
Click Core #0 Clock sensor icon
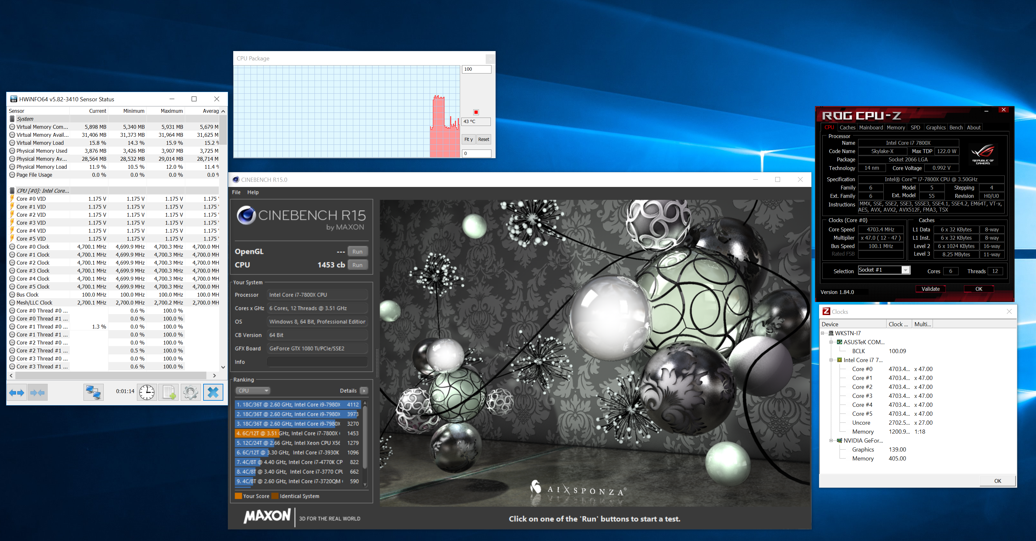[x=12, y=247]
